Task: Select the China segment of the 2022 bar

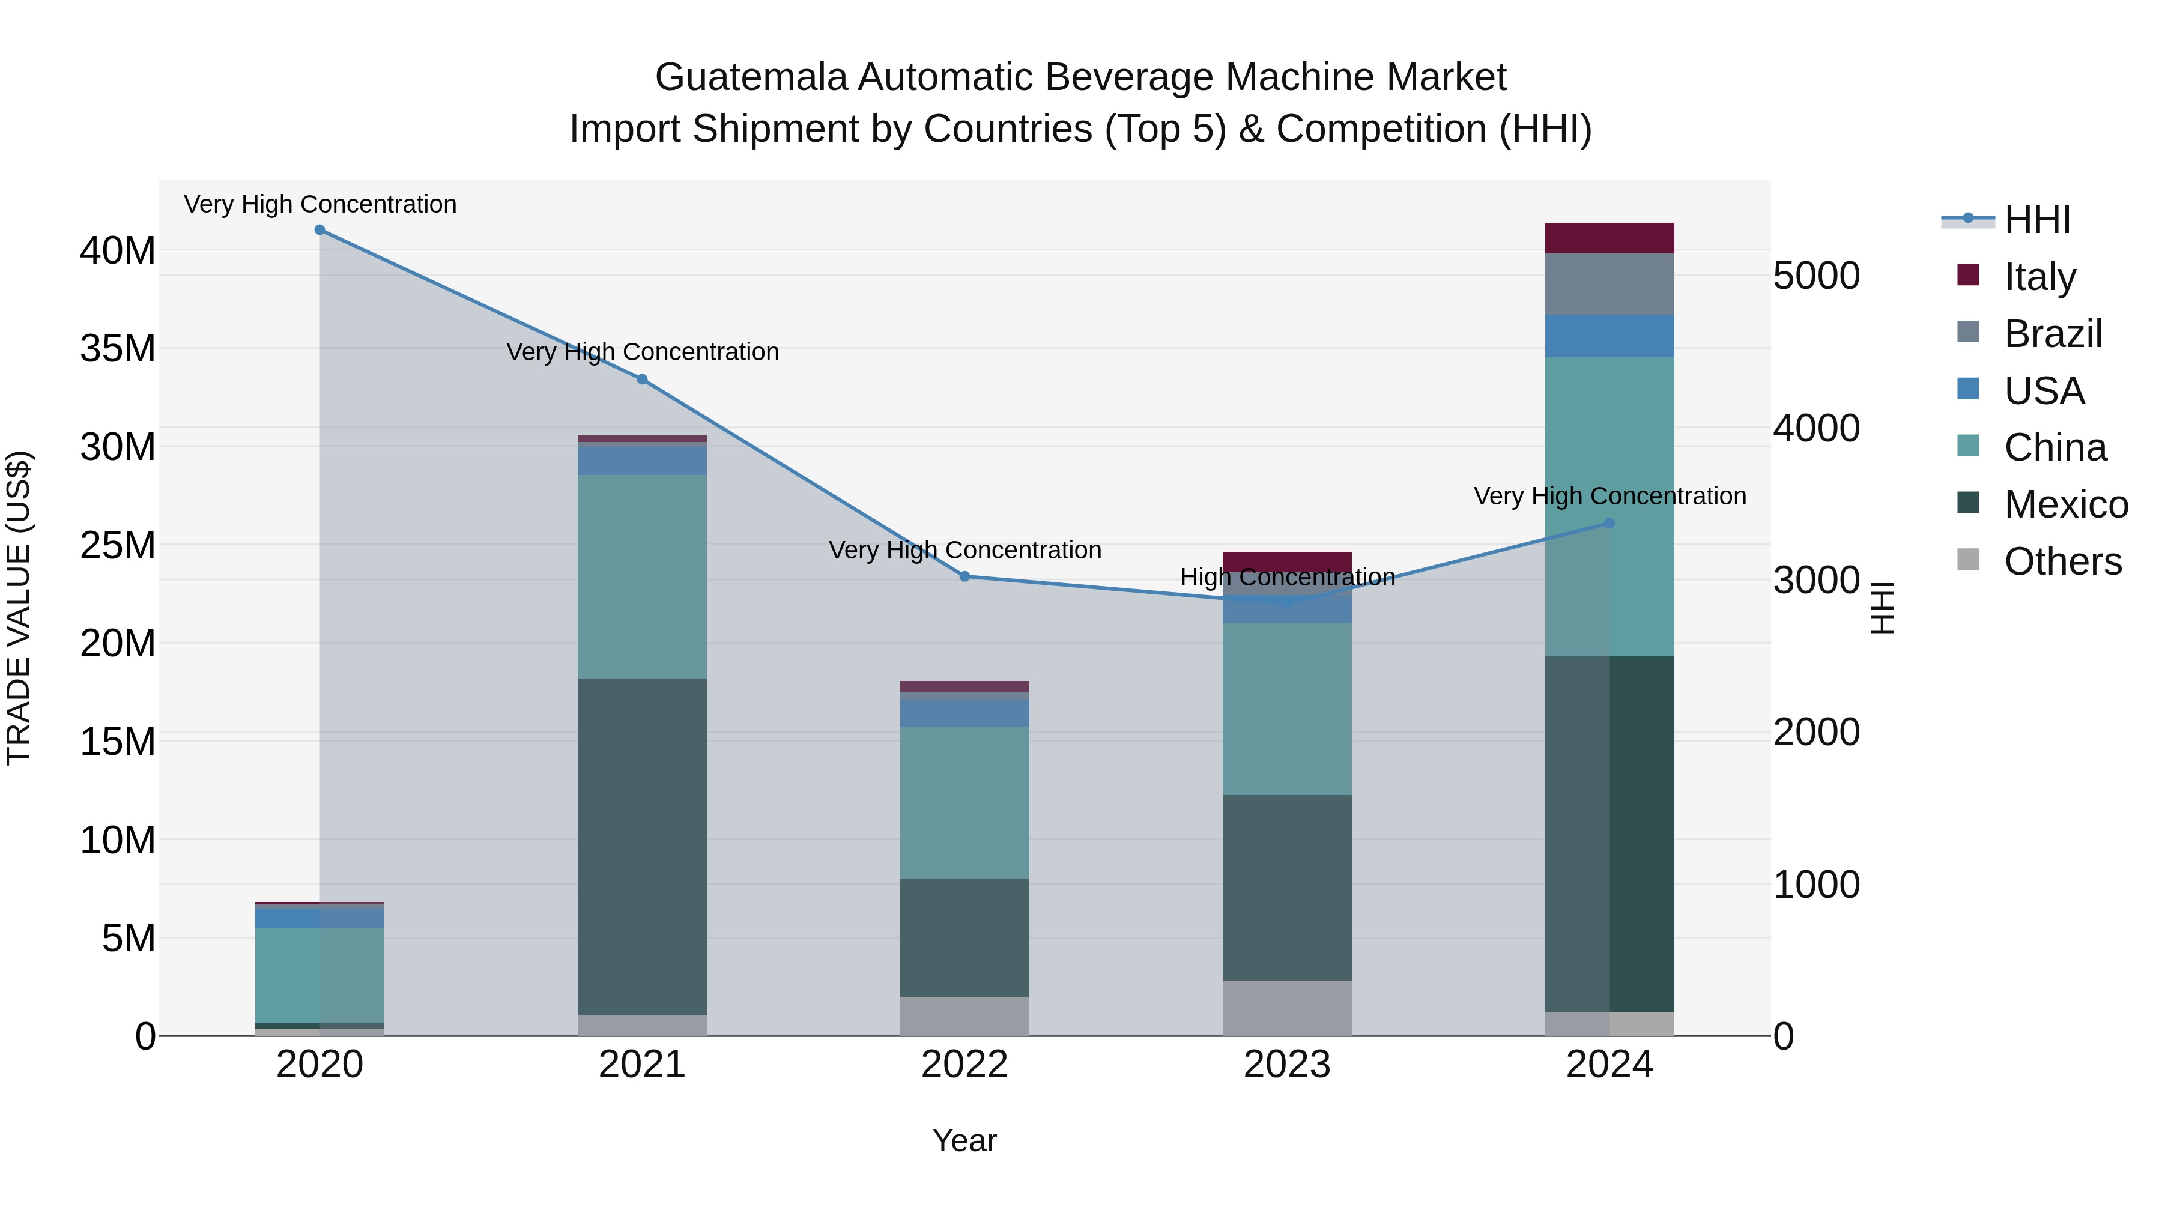Action: (965, 803)
